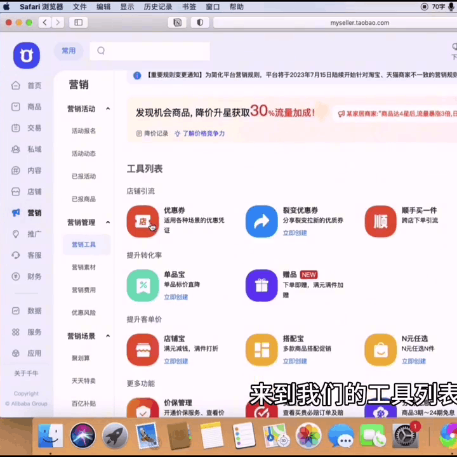Open System Preferences from the Dock
The width and height of the screenshot is (457, 457).
[405, 435]
